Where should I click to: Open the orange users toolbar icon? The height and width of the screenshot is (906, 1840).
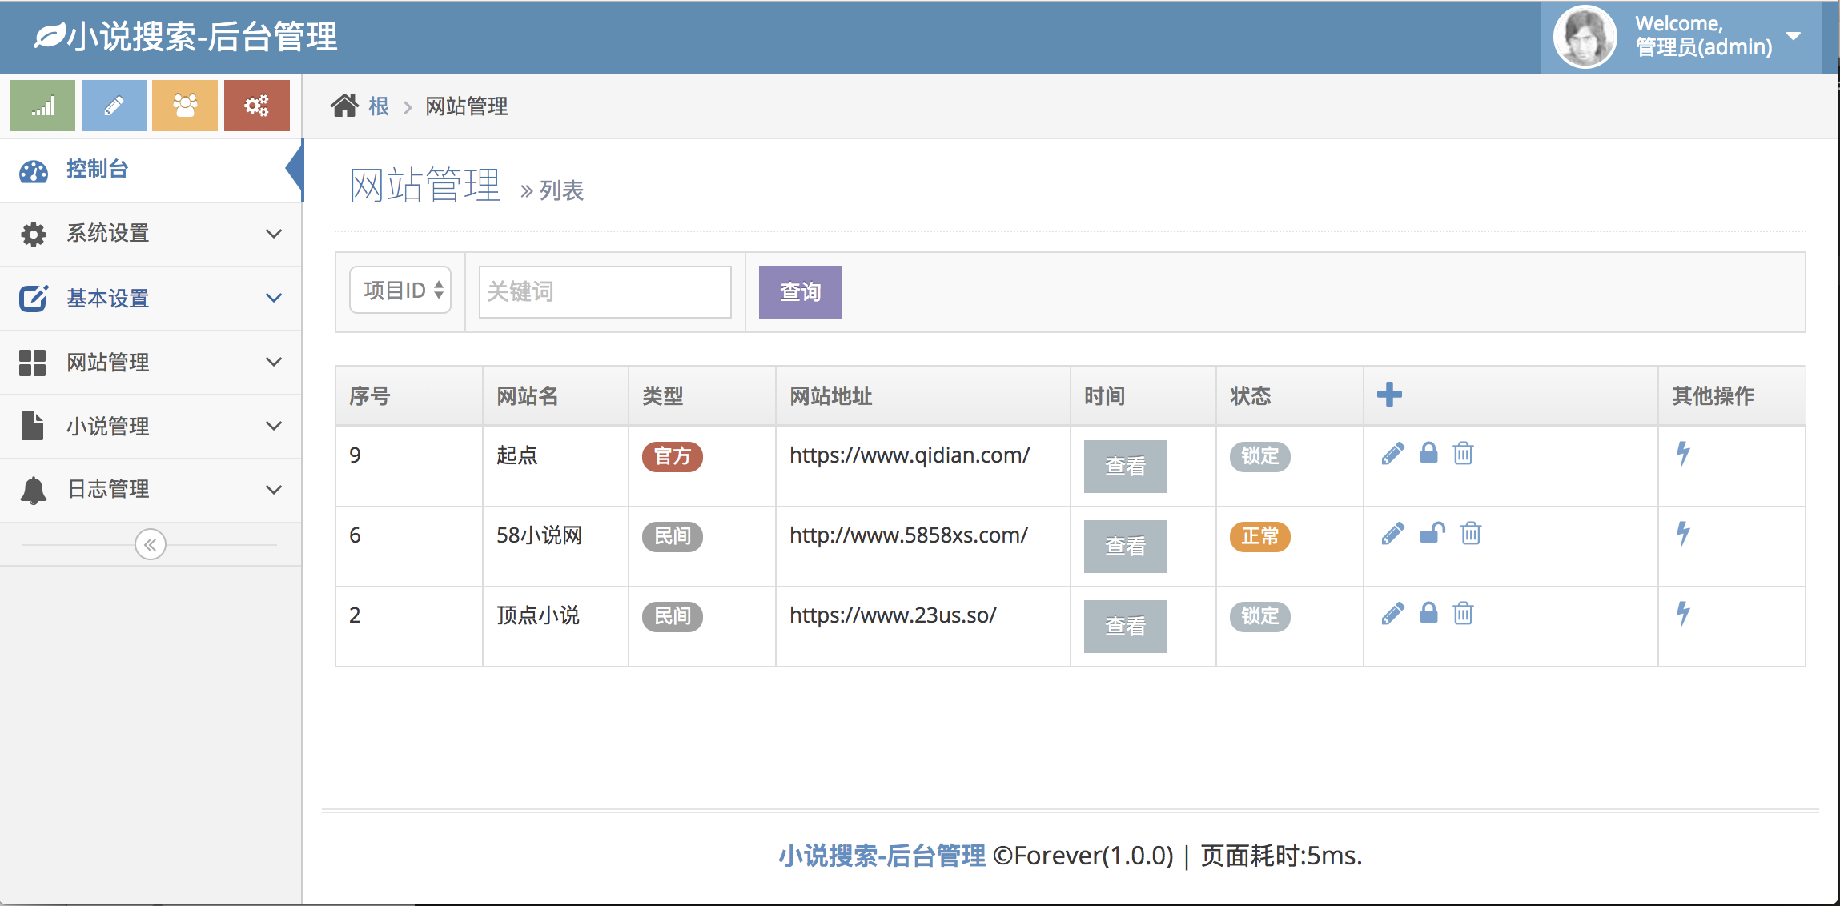point(185,105)
